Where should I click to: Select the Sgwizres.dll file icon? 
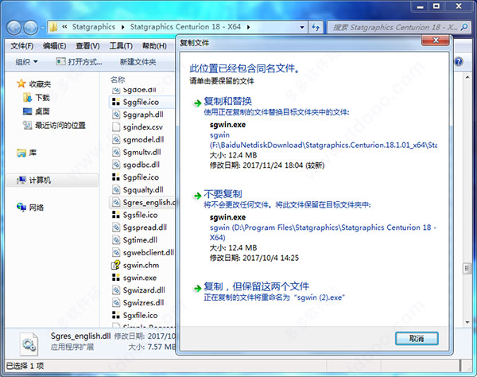[116, 303]
